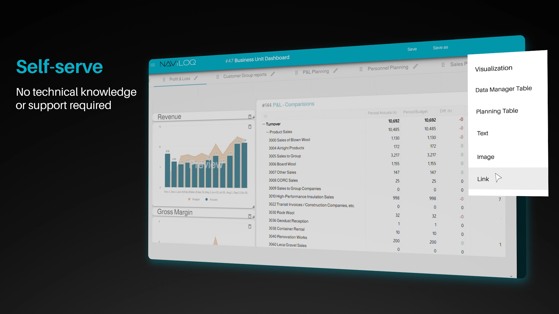Open the P&L Comparisons table menu icon
The image size is (559, 314).
point(265,116)
